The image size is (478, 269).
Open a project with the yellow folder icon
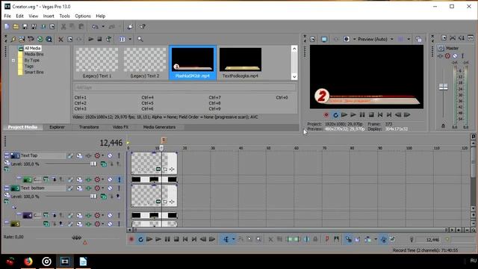tap(16, 27)
